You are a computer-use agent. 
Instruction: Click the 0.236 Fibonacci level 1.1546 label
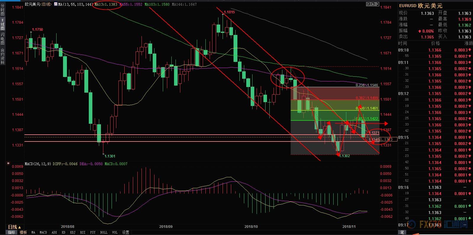pos(367,85)
